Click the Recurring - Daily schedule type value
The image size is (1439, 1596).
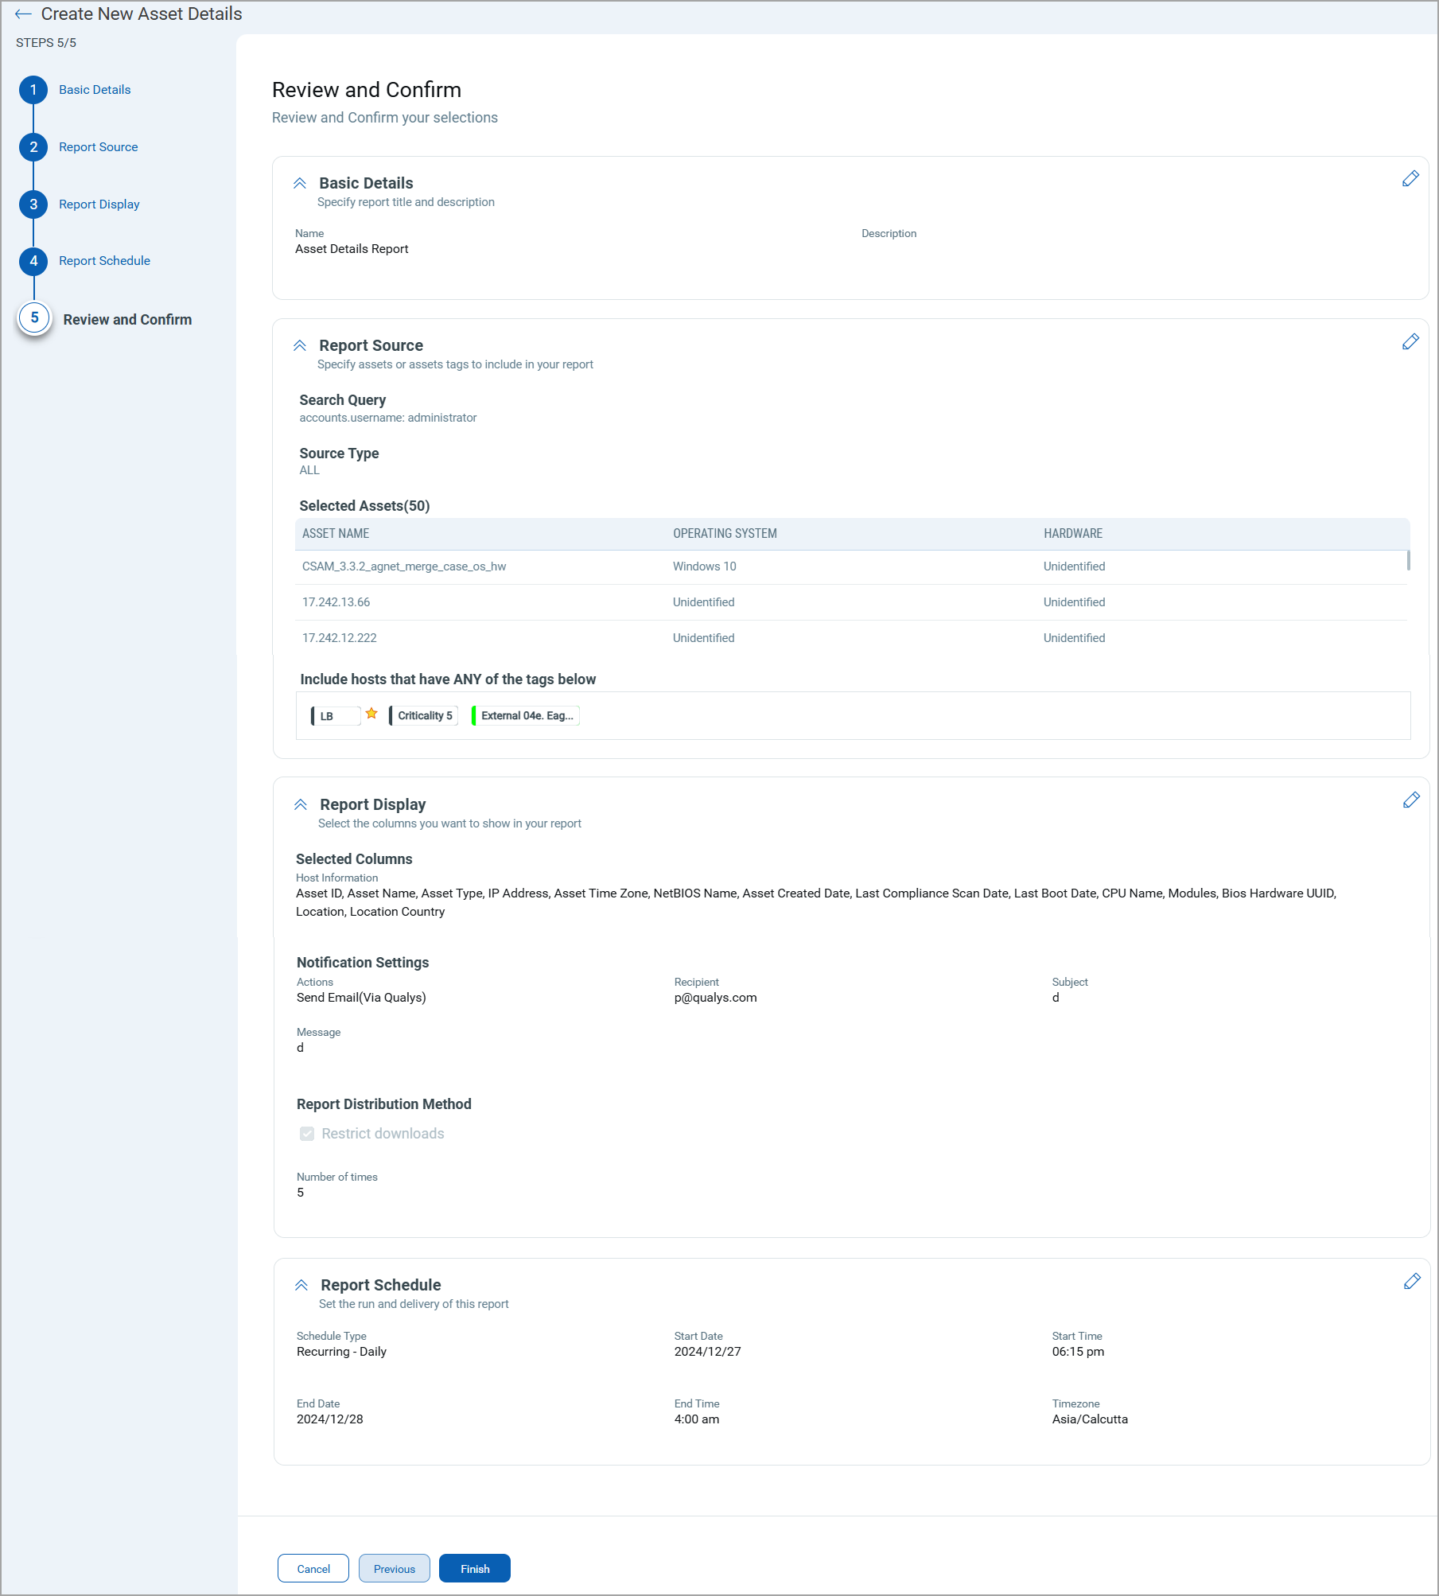341,1352
